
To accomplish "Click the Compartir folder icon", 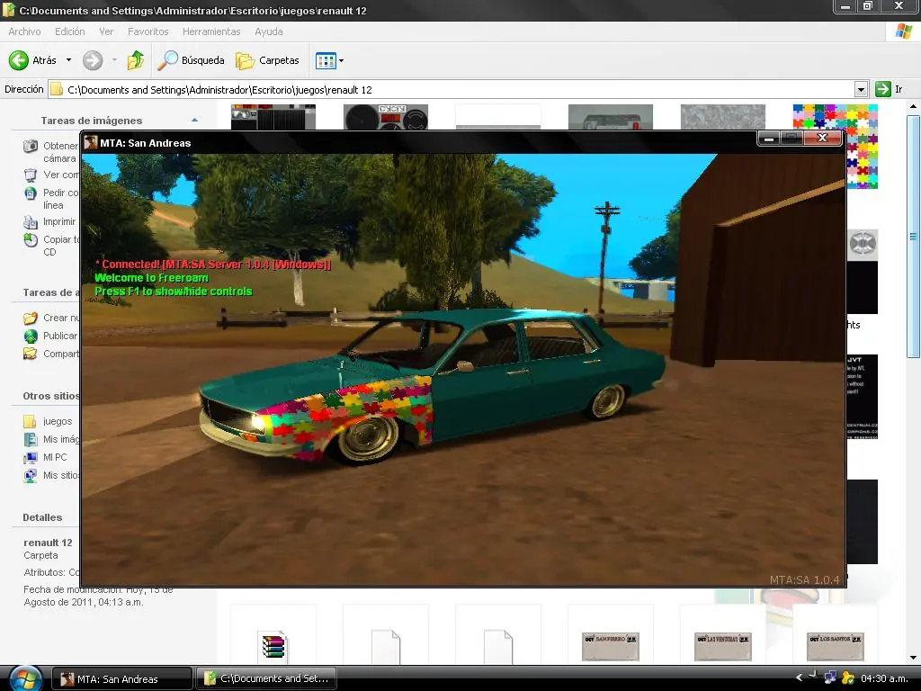I will point(31,354).
